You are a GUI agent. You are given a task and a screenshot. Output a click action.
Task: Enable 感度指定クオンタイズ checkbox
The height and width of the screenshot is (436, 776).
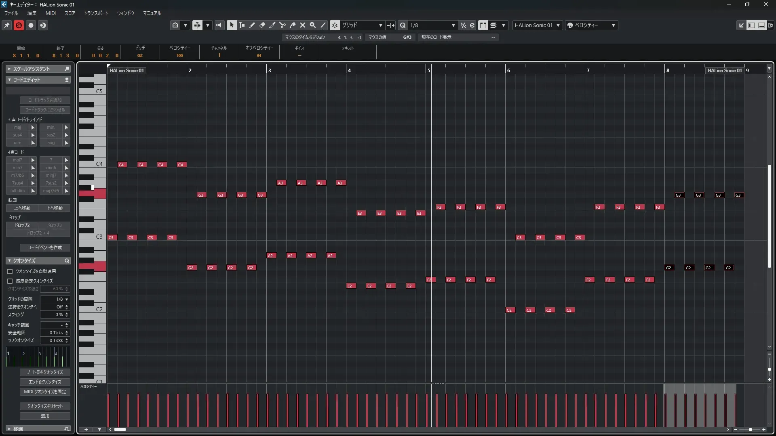pos(10,281)
